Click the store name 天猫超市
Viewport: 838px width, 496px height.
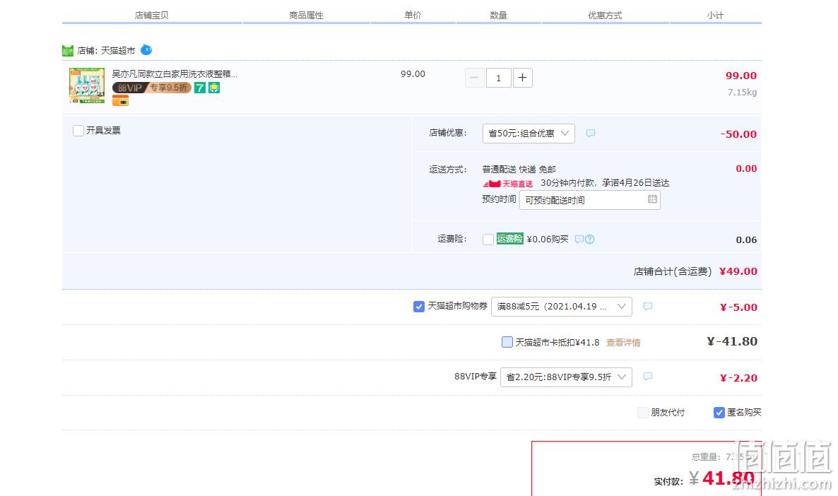(x=118, y=51)
